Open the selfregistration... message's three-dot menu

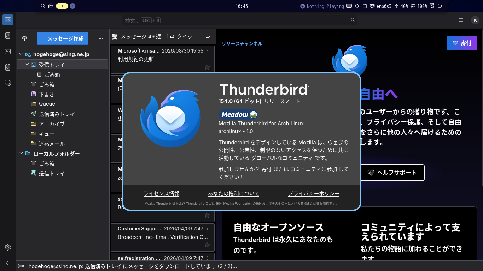208,258
